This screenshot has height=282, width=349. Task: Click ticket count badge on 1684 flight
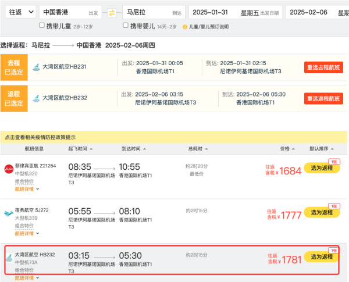click(x=334, y=162)
